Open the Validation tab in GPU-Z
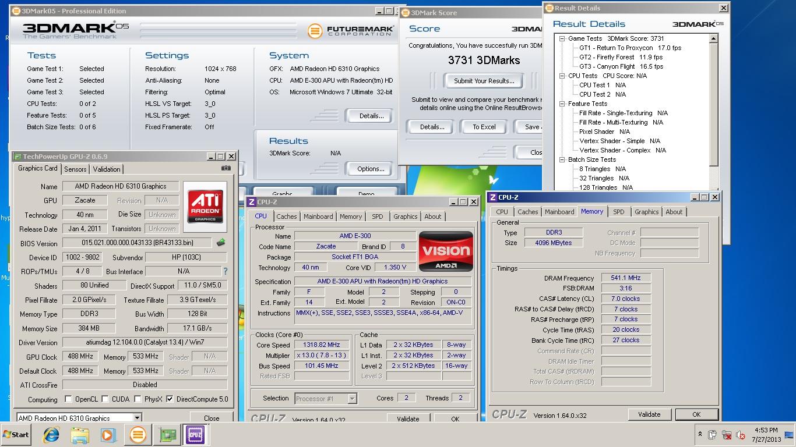This screenshot has width=796, height=447. tap(107, 169)
